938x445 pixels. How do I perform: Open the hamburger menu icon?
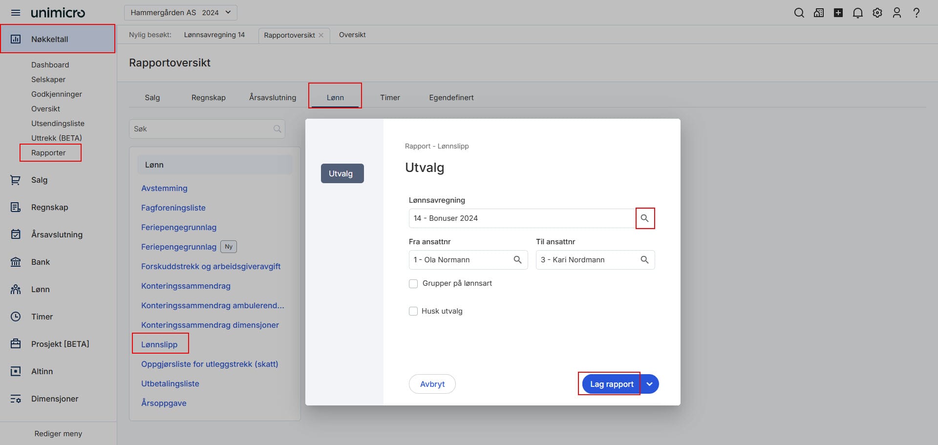(x=16, y=13)
